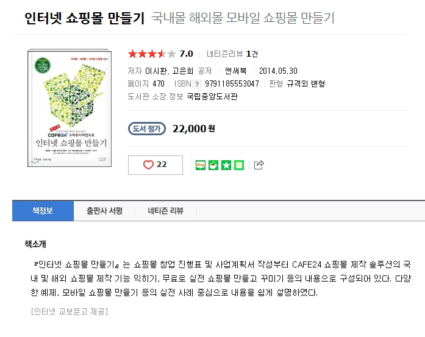Share to Naver cafe cup icon
This screenshot has height=337, width=425.
click(213, 165)
